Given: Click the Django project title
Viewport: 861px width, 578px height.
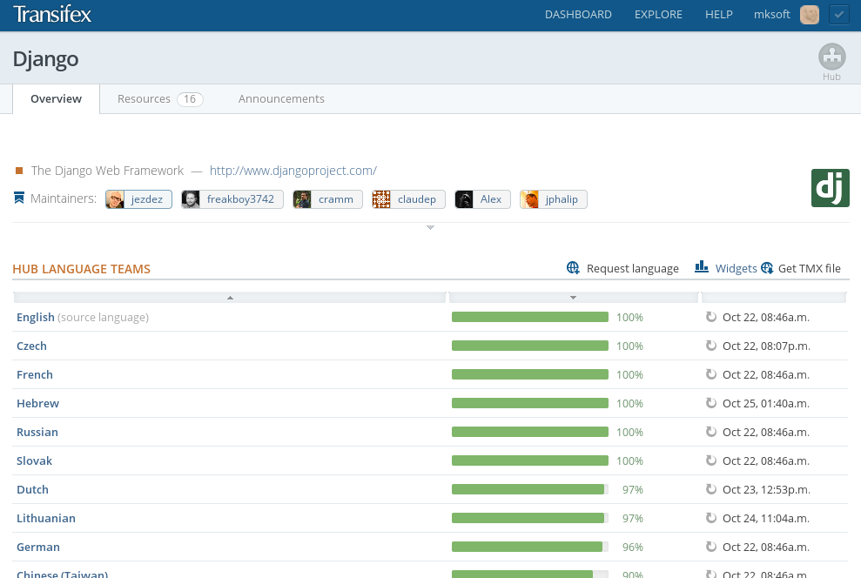Looking at the screenshot, I should click(45, 59).
